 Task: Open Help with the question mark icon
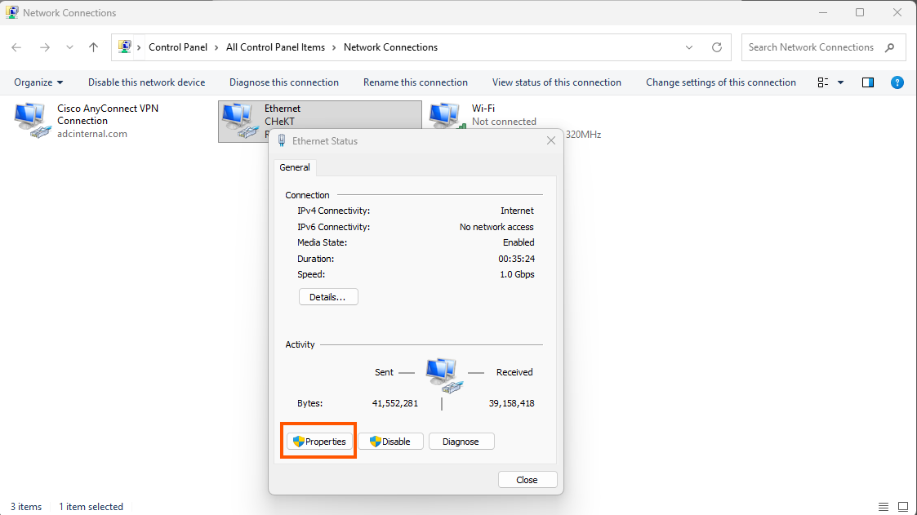(897, 82)
